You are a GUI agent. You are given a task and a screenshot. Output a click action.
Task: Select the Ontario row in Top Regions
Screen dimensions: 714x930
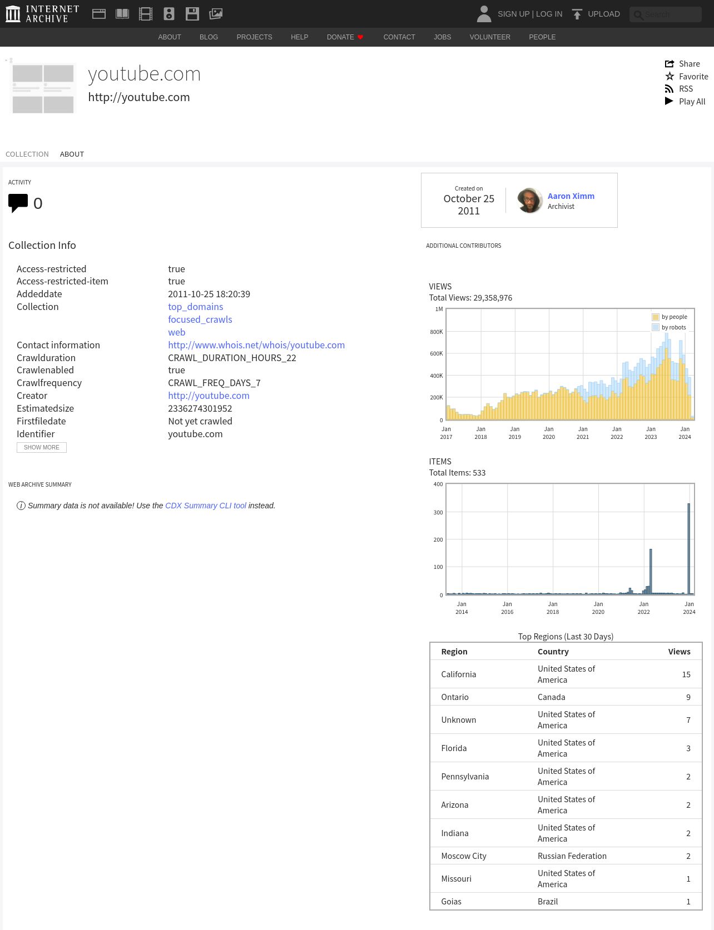(566, 697)
